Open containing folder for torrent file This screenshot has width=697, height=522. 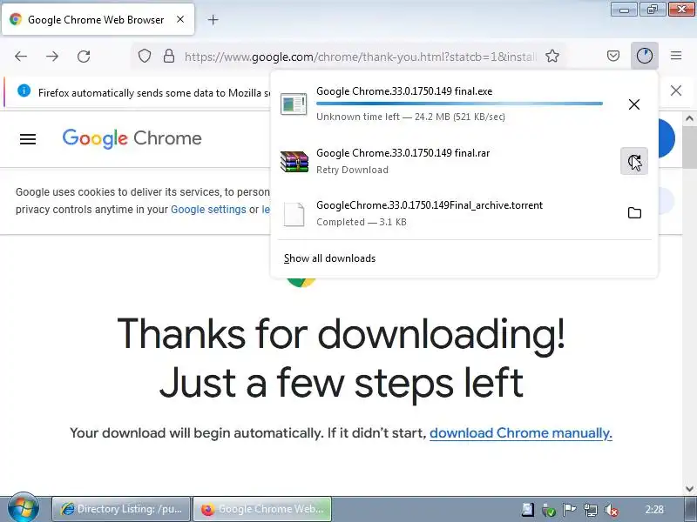point(634,213)
